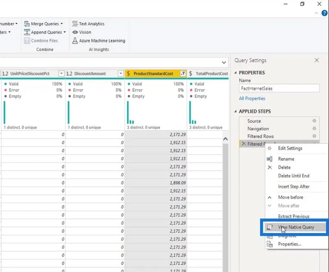
Task: Close the Query Settings pane
Action: (x=317, y=60)
